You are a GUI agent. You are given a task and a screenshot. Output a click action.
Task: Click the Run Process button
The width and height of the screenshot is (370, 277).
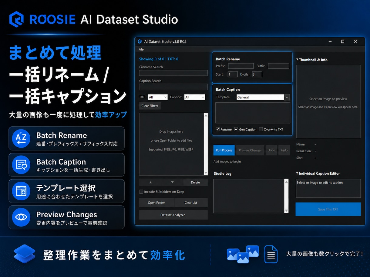[x=224, y=150]
